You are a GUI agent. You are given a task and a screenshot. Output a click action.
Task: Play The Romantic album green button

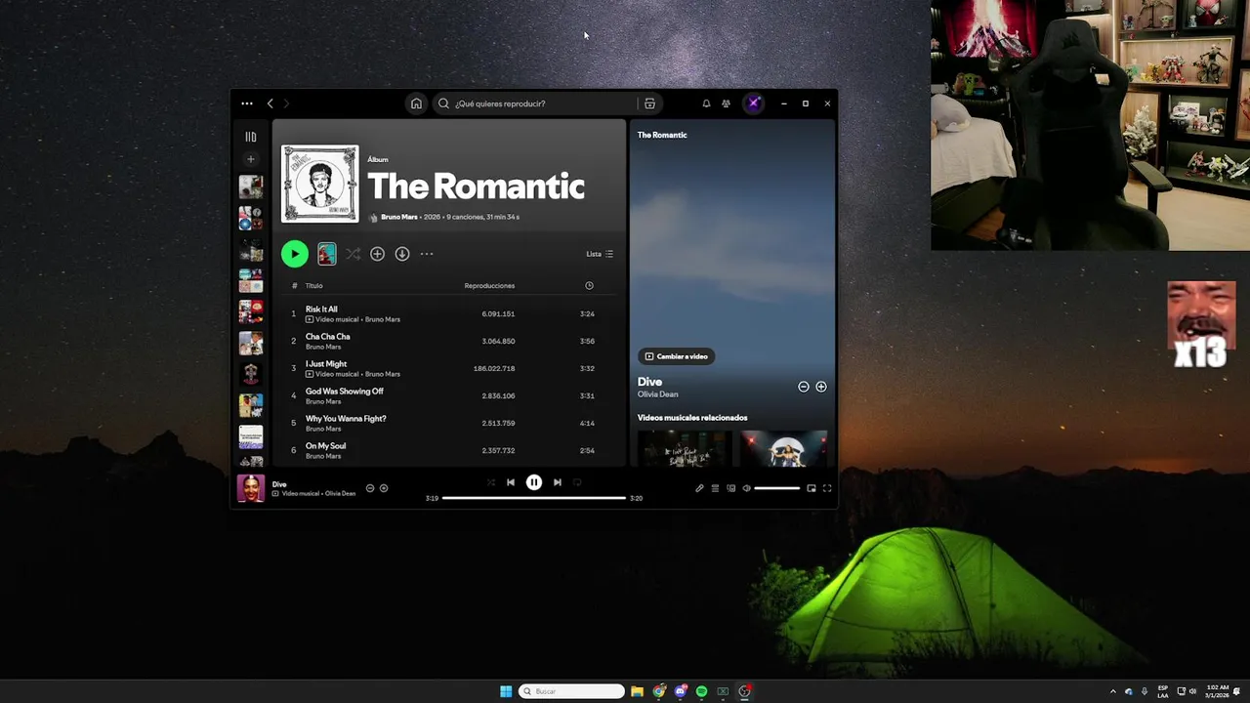(294, 254)
